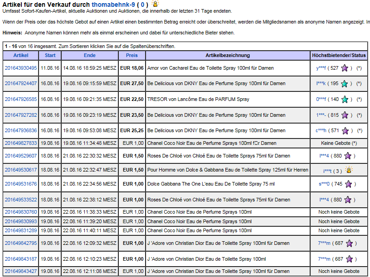Screen dimensions: 370x277
Task: Sort listings by Ende column
Action: [90, 55]
